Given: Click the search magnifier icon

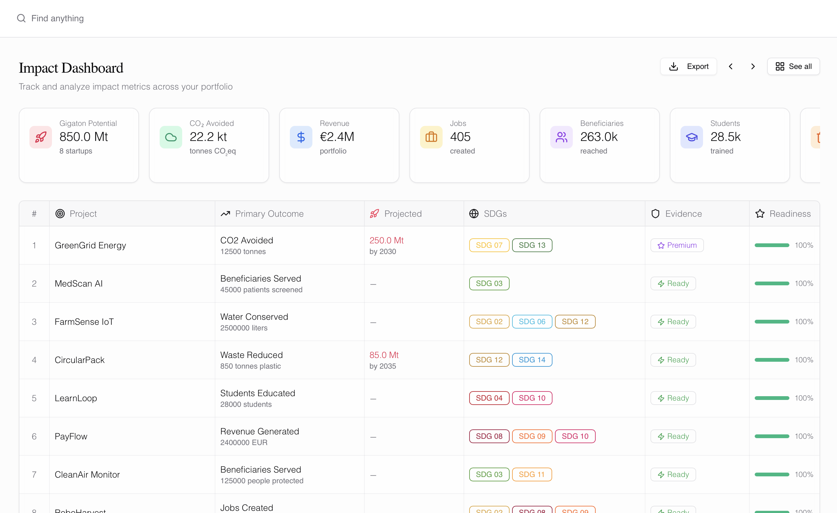Looking at the screenshot, I should pos(21,18).
